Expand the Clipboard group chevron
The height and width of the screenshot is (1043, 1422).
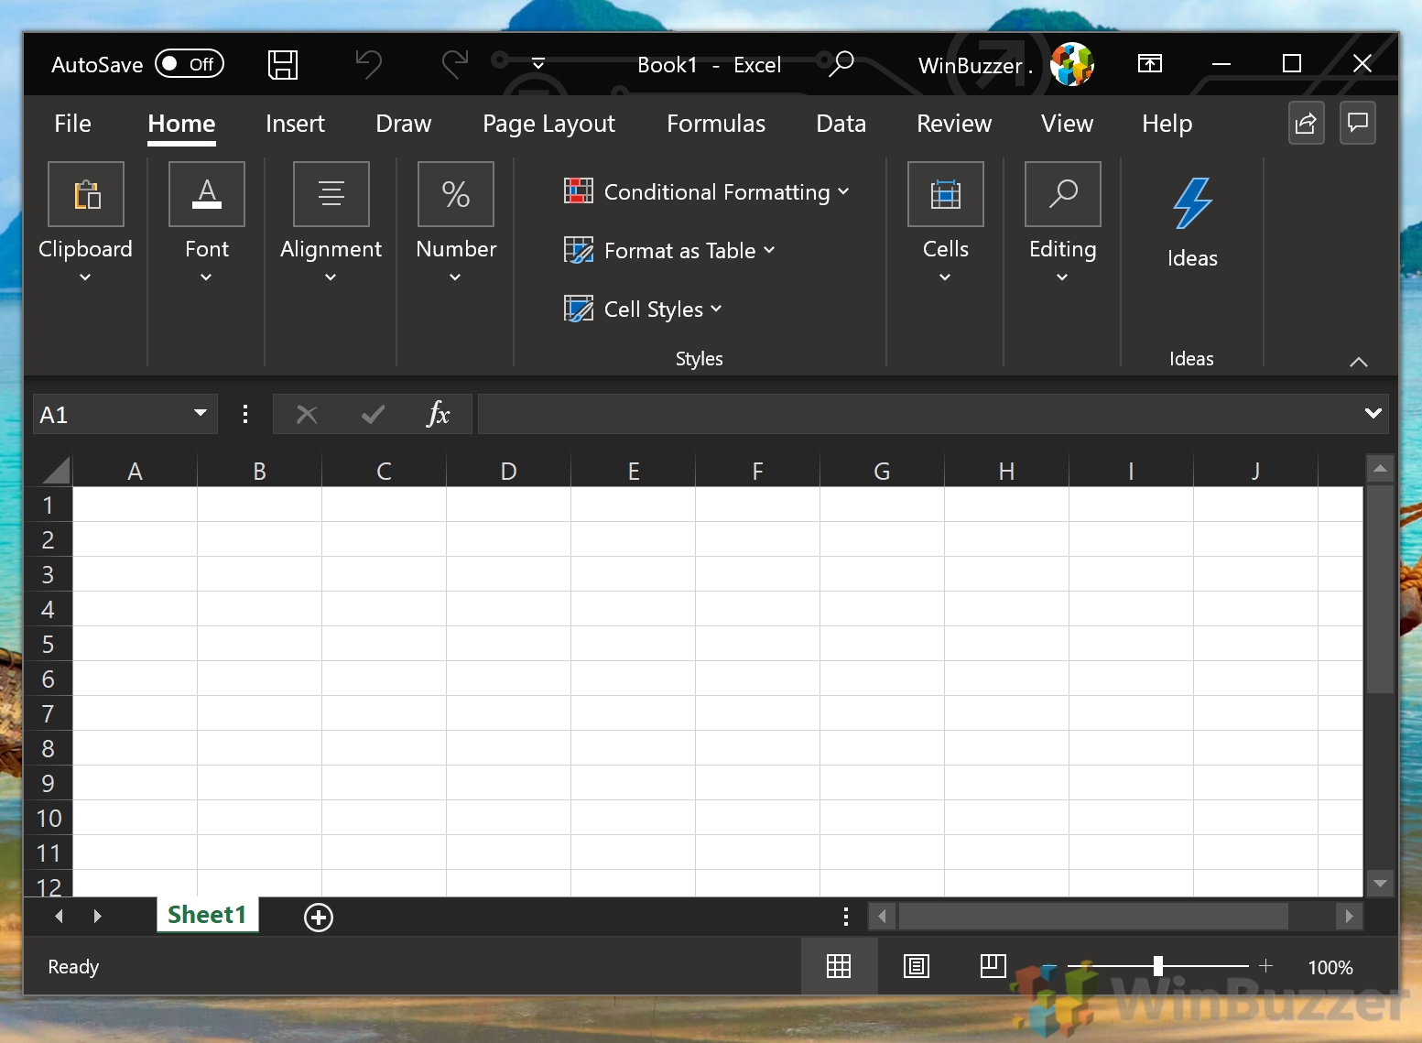(x=85, y=277)
